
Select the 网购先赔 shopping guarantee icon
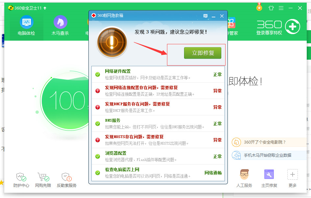pyautogui.click(x=43, y=179)
